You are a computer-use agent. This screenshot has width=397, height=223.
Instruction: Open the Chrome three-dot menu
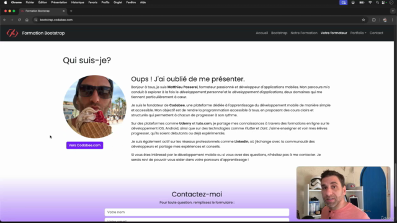pos(392,20)
